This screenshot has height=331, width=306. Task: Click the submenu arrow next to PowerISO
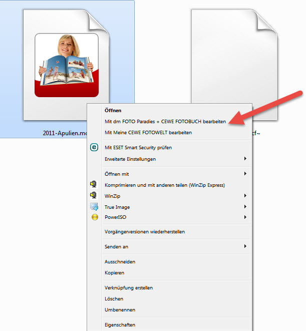click(245, 217)
